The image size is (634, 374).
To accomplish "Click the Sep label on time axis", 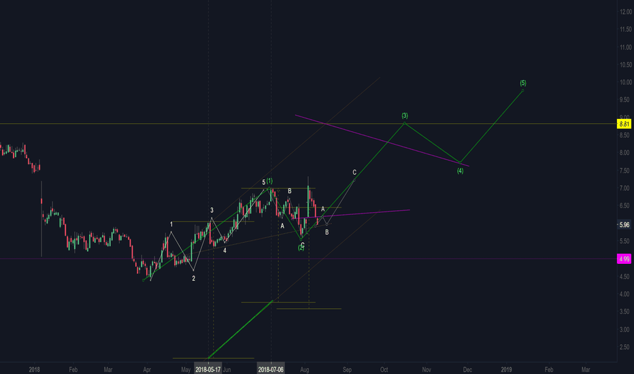I will 347,369.
